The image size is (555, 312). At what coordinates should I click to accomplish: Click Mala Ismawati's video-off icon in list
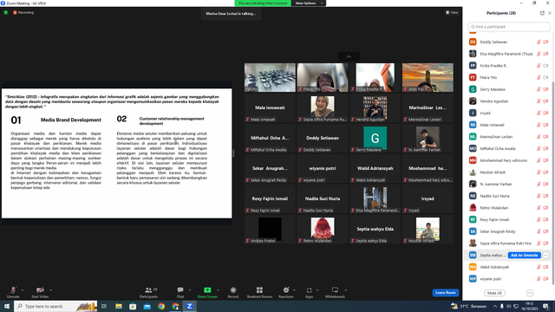(545, 125)
